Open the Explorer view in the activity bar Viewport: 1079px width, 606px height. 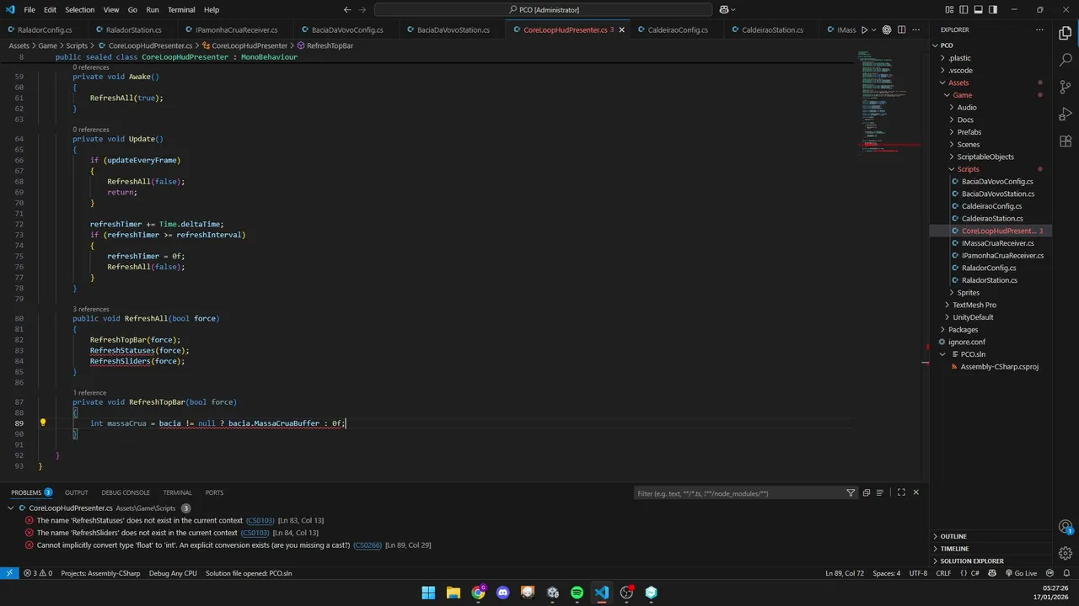click(1066, 34)
